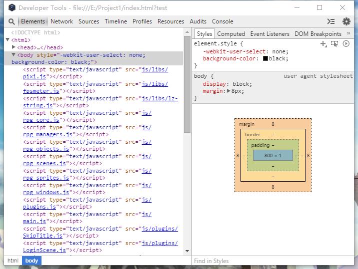The image size is (358, 269).
Task: Switch to the Console tab
Action: click(222, 21)
